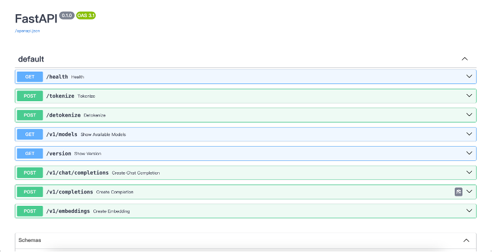Click the /detokenize path text
The height and width of the screenshot is (252, 492).
pos(63,115)
